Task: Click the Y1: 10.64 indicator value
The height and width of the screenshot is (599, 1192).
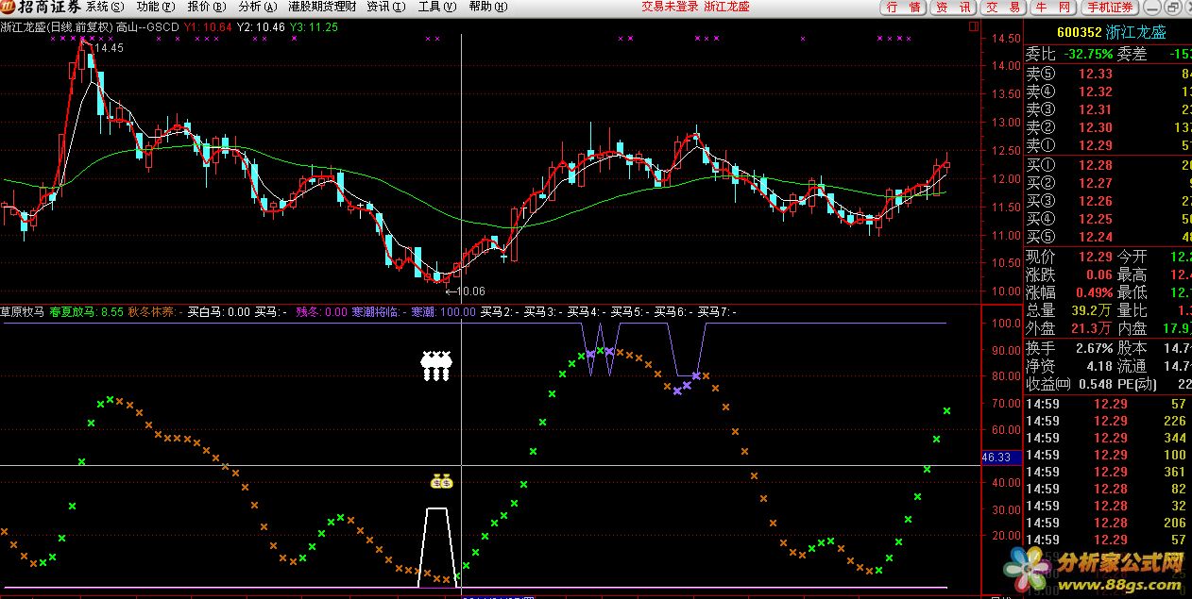Action: tap(209, 27)
